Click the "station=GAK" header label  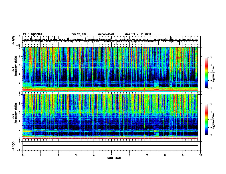106,34
